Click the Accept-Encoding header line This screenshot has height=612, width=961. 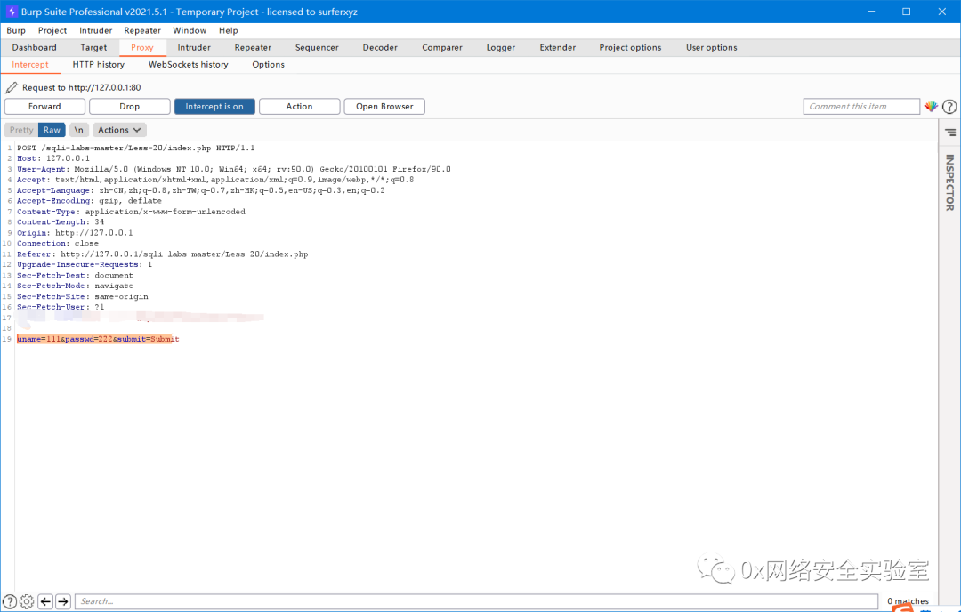[x=89, y=201]
